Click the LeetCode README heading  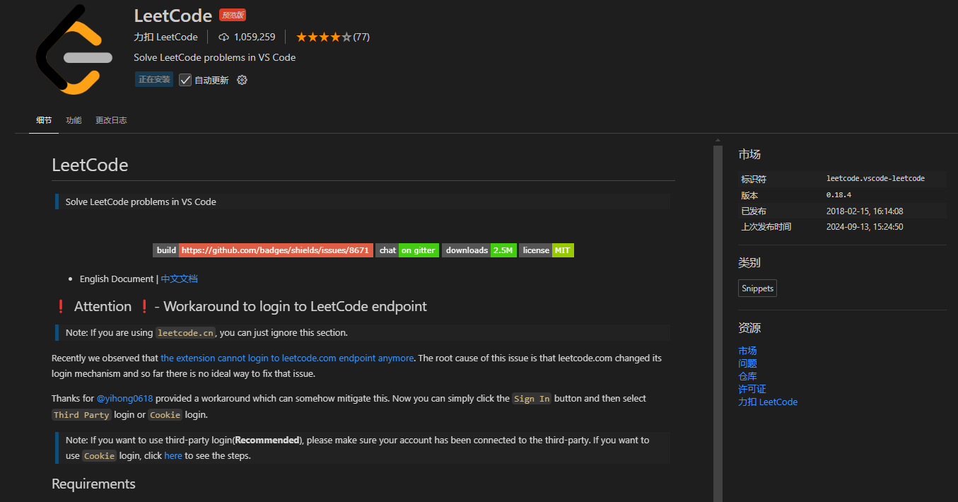coord(90,165)
